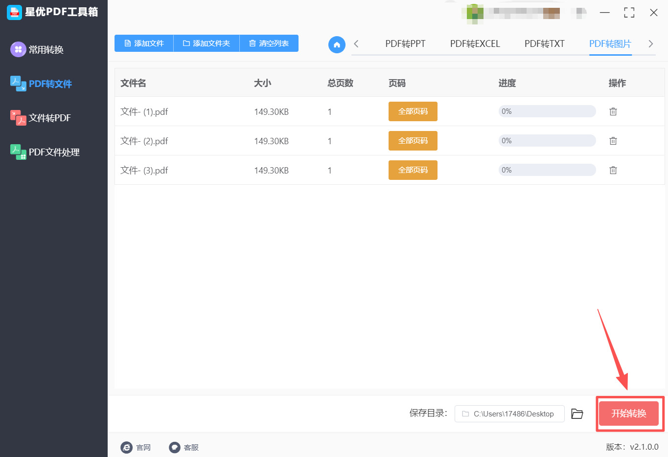Screen dimensions: 668x457
Task: Click the 添加文件夹 button
Action: (207, 43)
